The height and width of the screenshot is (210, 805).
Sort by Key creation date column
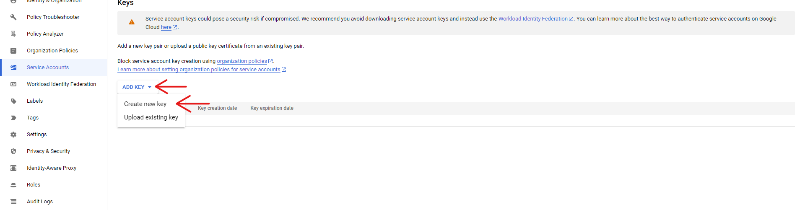click(x=217, y=108)
